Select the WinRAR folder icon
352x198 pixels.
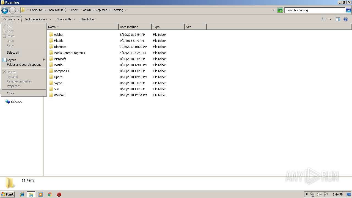pos(51,95)
